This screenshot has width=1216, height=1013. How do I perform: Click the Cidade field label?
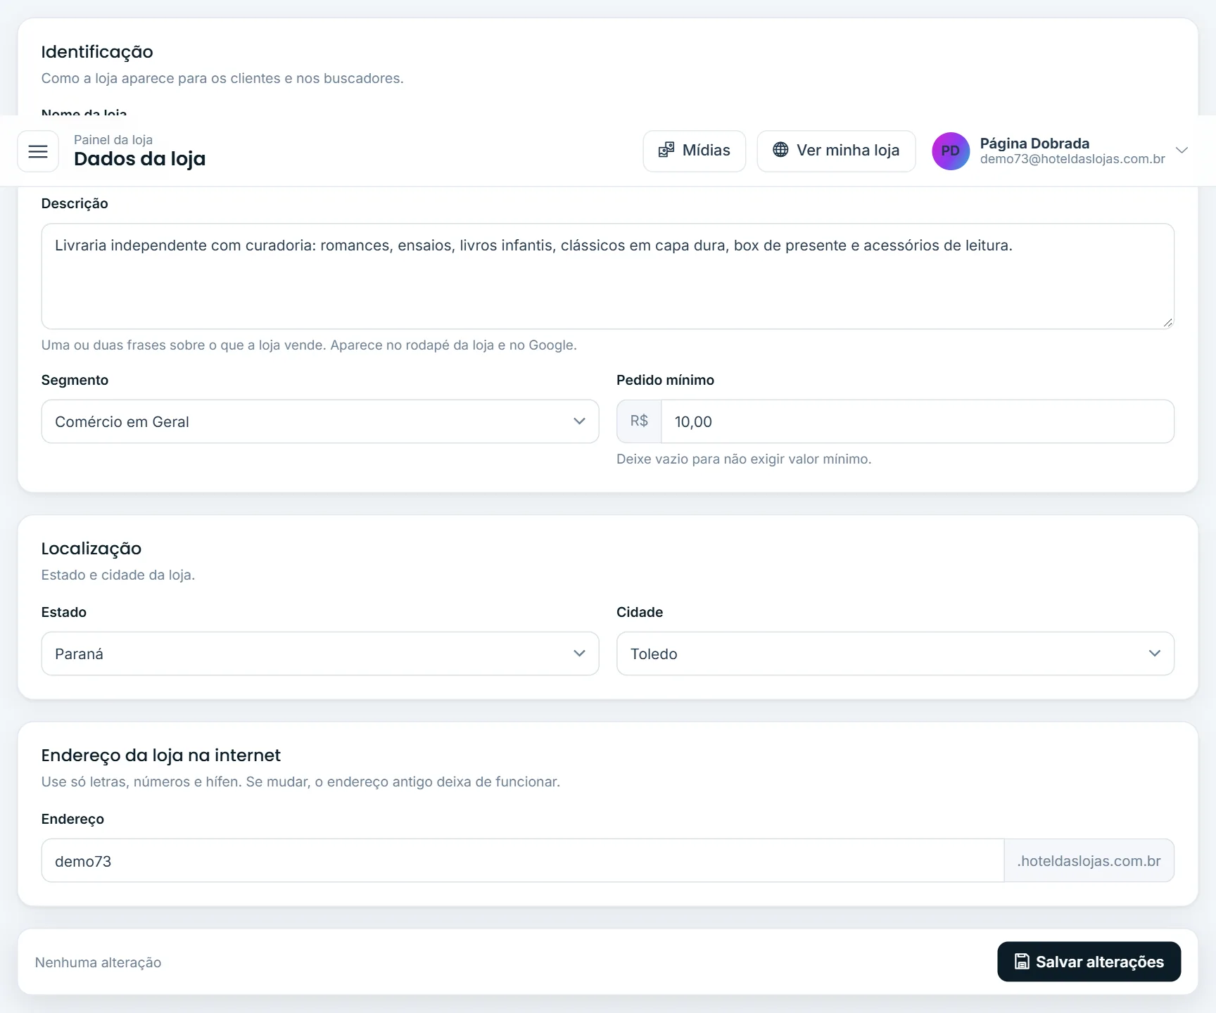[x=640, y=612]
